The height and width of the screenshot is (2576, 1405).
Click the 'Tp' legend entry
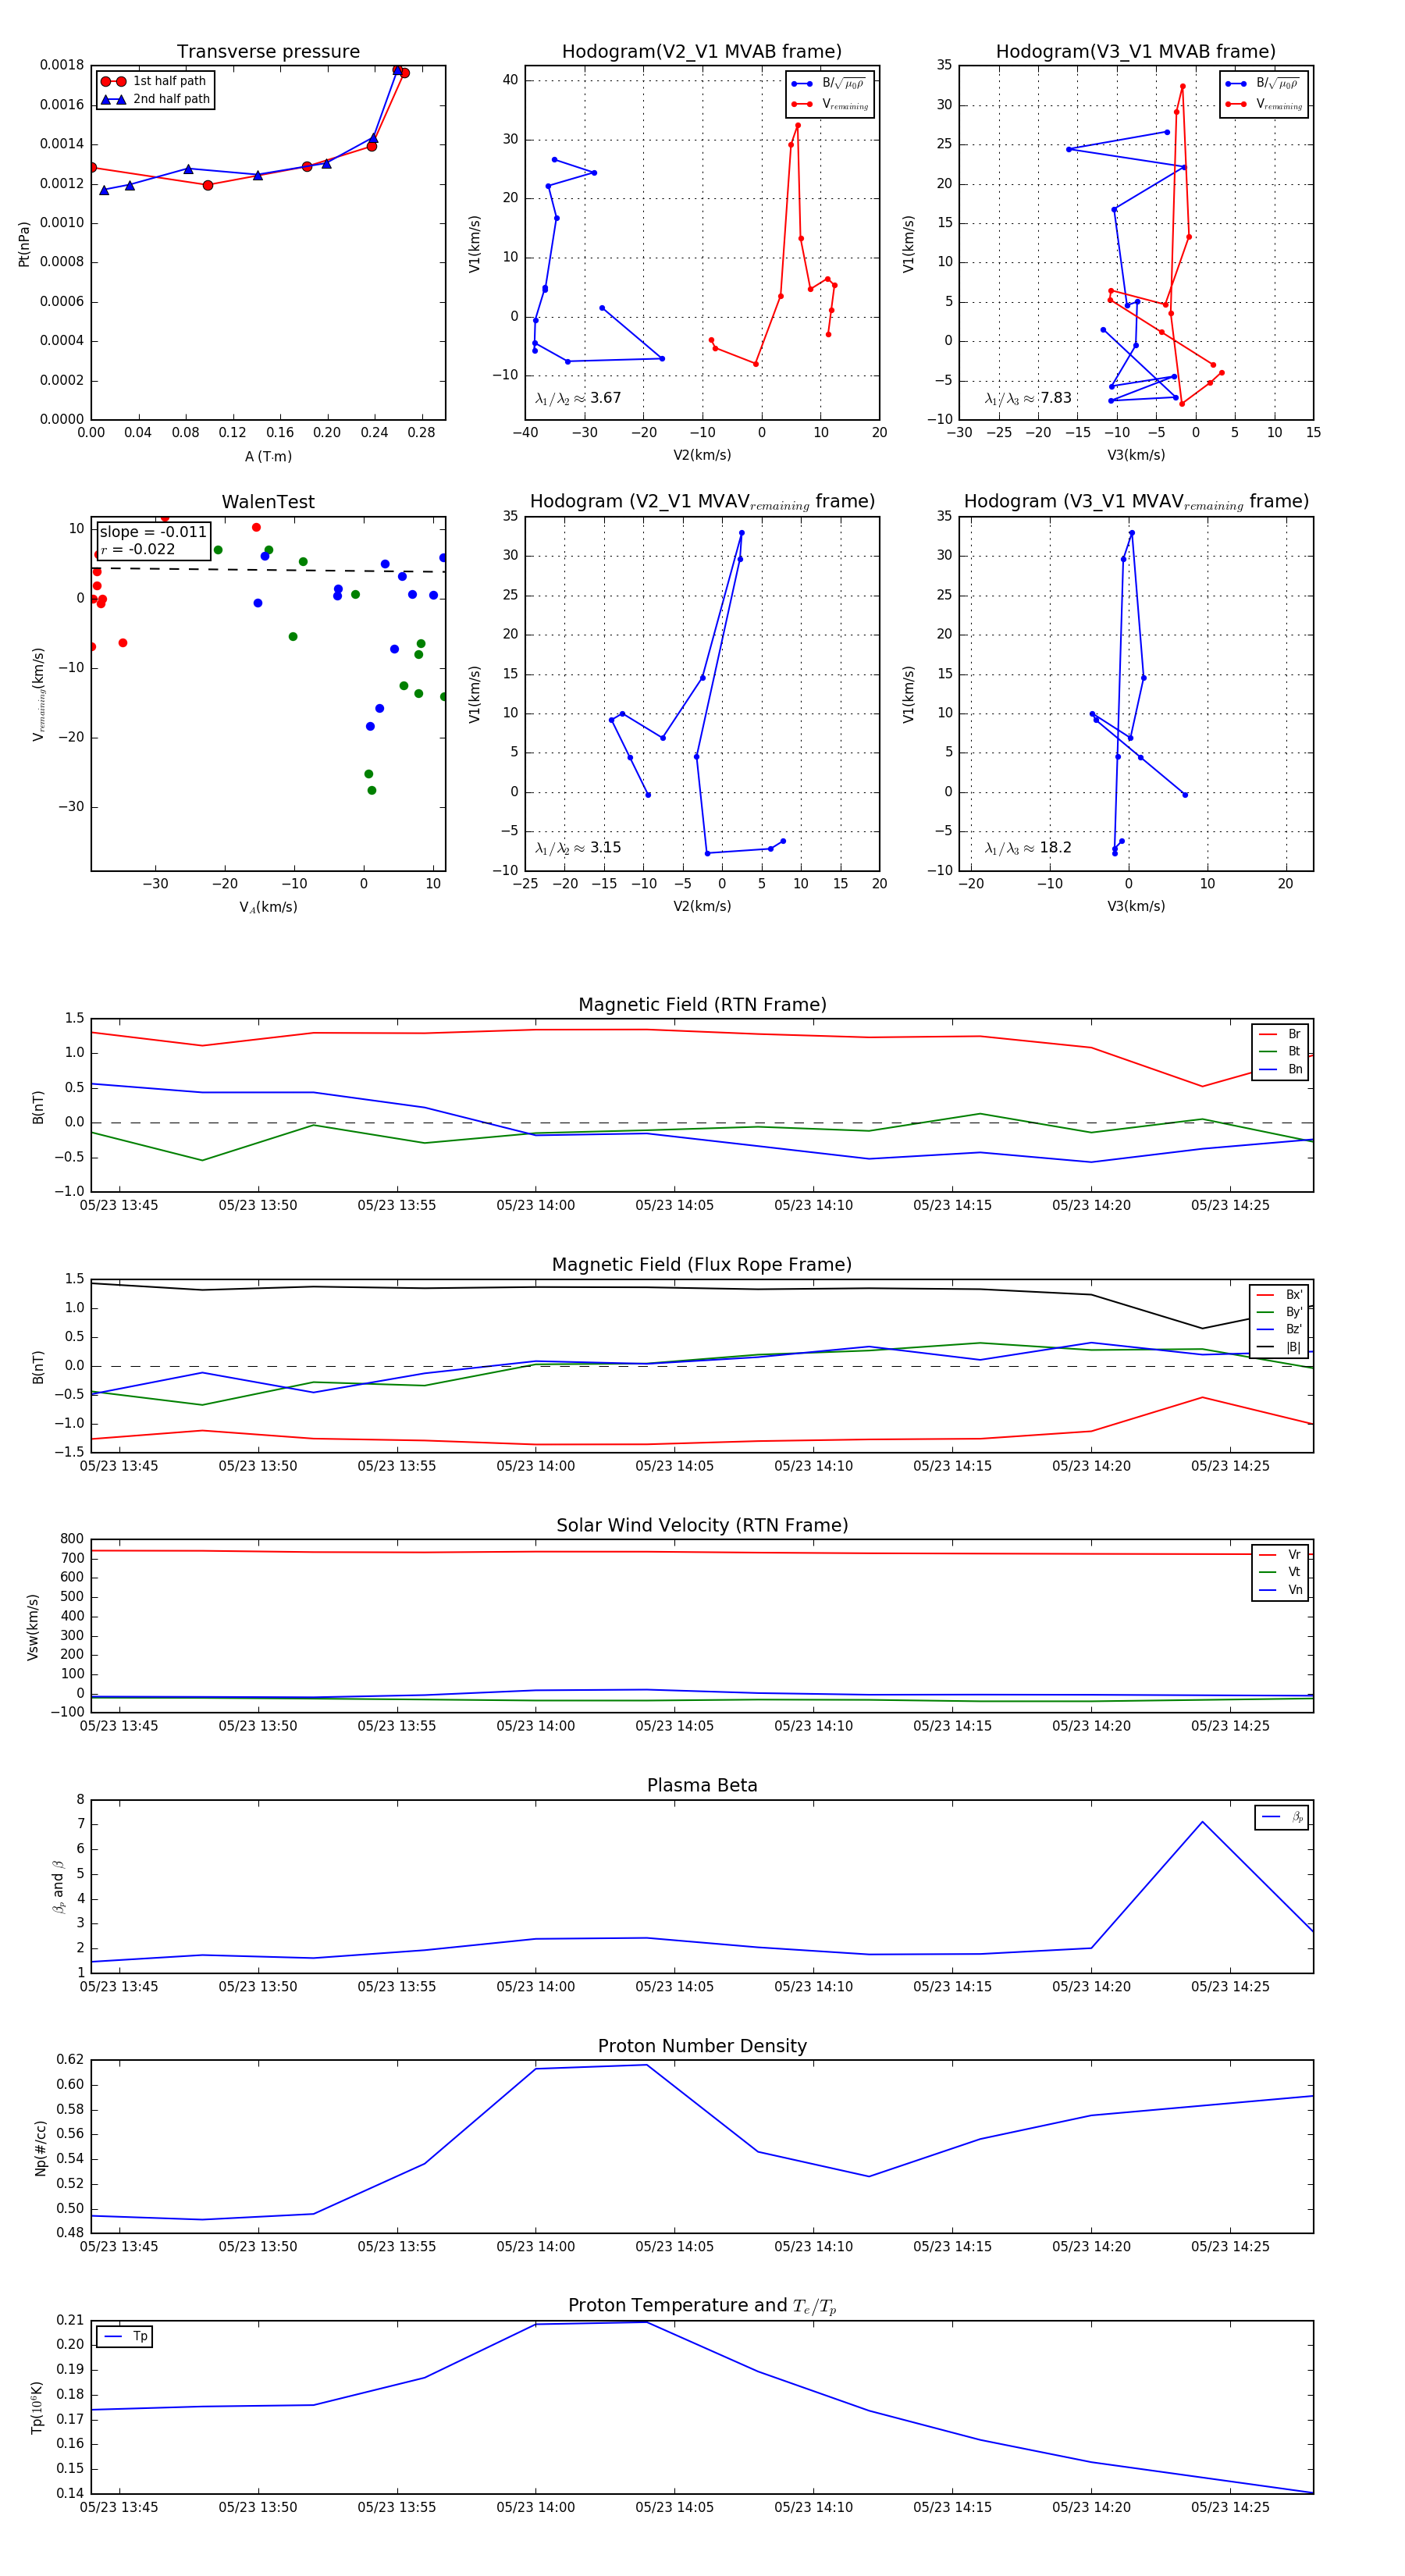click(x=126, y=2337)
